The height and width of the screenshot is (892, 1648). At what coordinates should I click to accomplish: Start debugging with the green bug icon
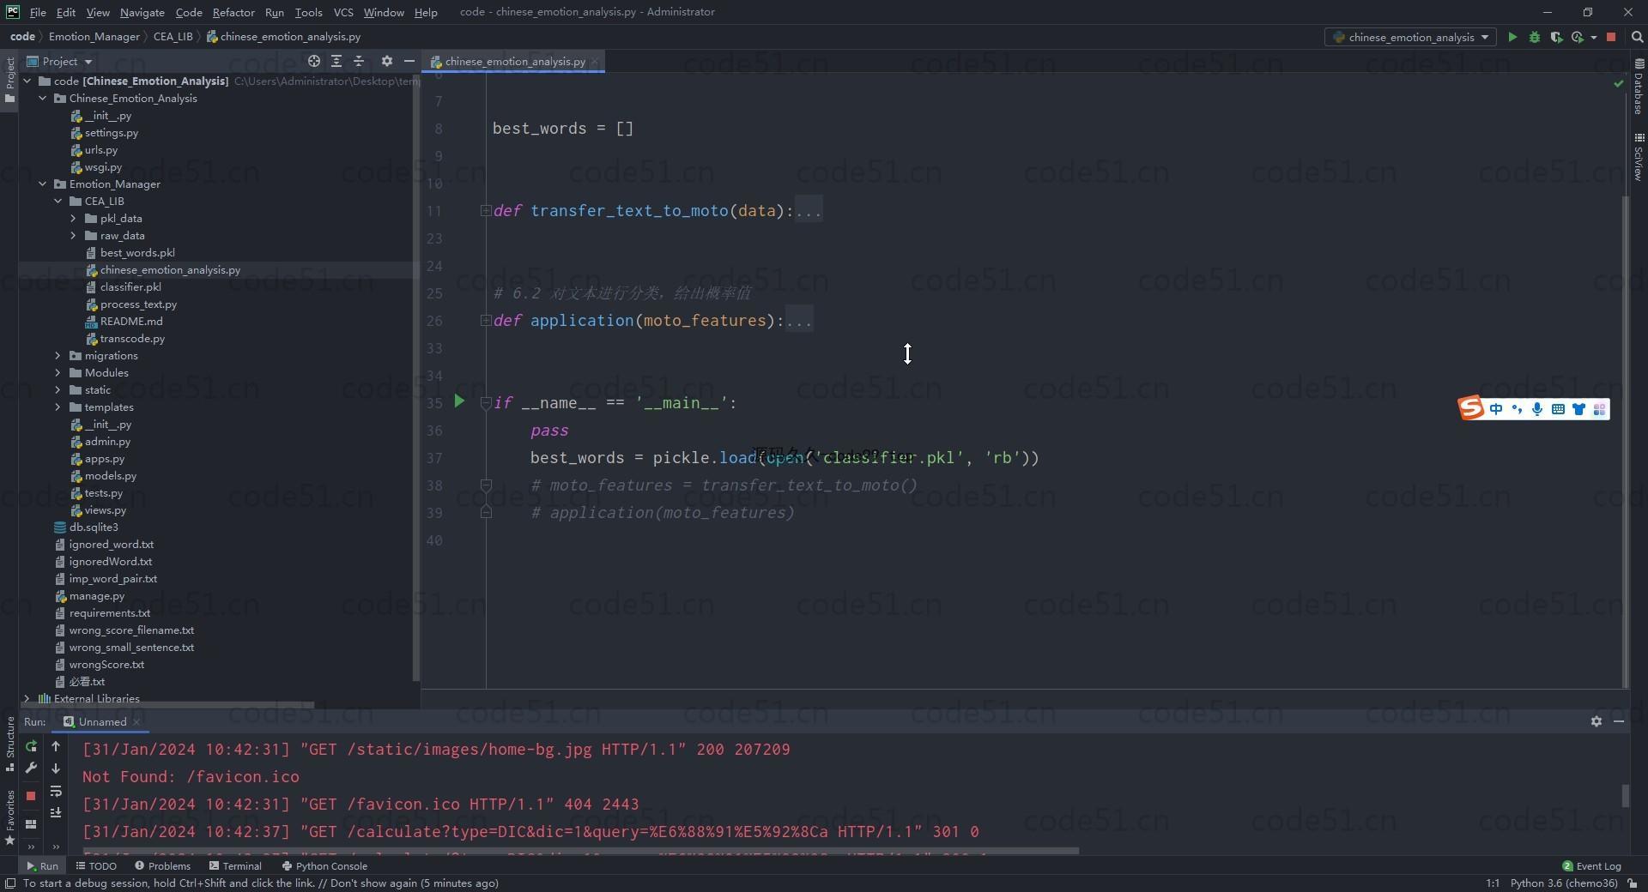click(x=1535, y=37)
